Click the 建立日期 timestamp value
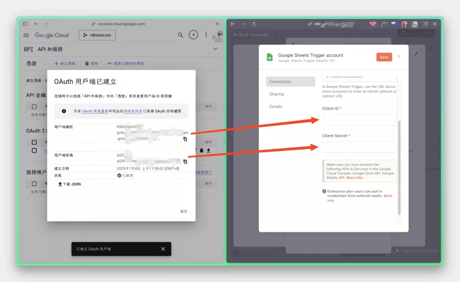The height and width of the screenshot is (282, 460). (x=147, y=168)
